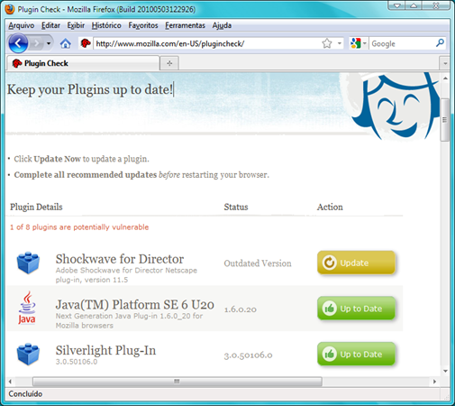Screen dimensions: 455x406
Task: Click the Shockwave for Director plugin icon
Action: point(28,263)
